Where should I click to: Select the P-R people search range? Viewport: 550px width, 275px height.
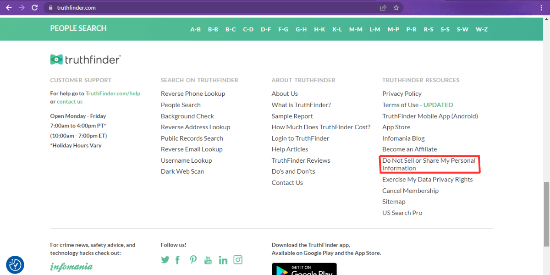[x=412, y=29]
